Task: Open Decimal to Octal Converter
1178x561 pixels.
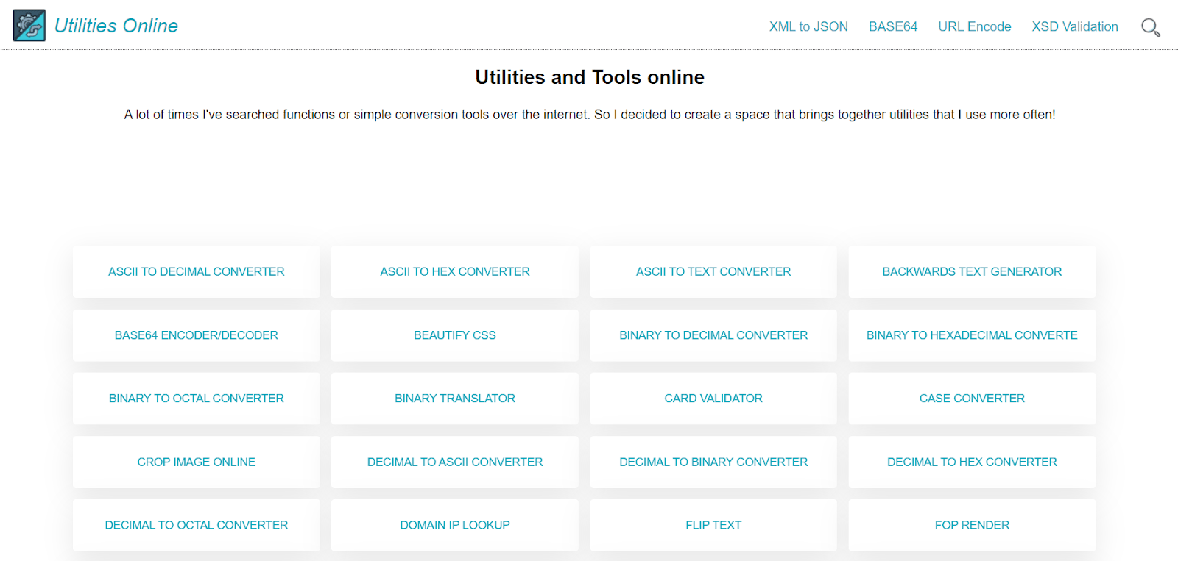Action: tap(197, 525)
